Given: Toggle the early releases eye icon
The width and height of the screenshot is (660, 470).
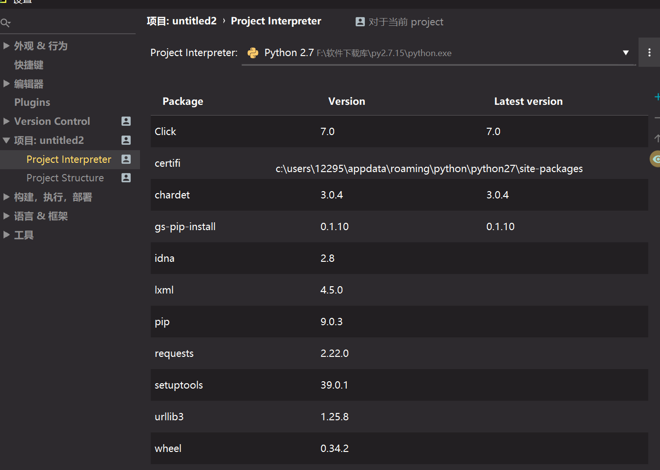Looking at the screenshot, I should (656, 159).
